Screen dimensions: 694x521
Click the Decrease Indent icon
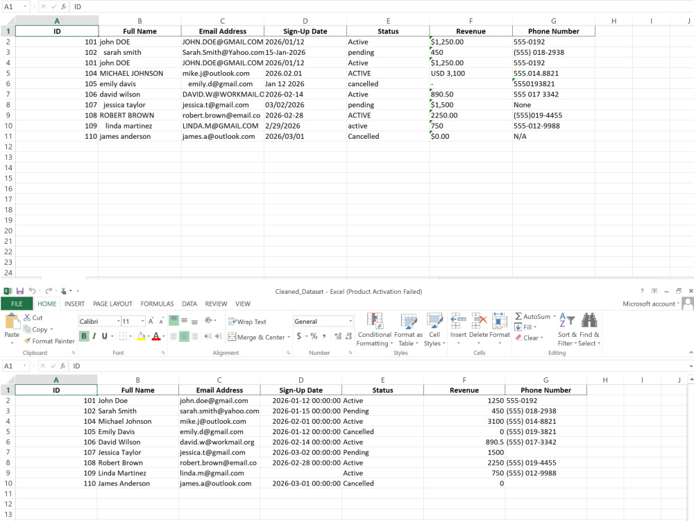click(208, 337)
